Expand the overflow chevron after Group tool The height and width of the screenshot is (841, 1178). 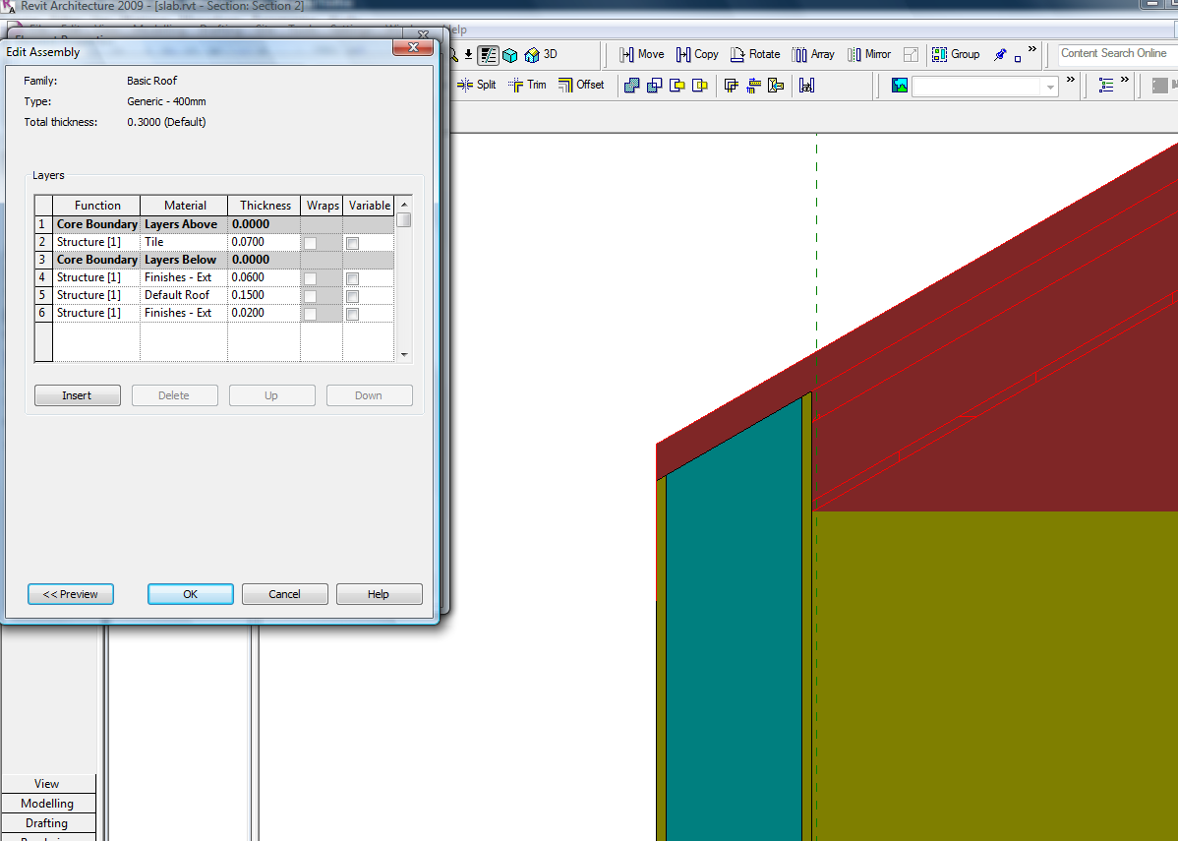[x=1031, y=49]
